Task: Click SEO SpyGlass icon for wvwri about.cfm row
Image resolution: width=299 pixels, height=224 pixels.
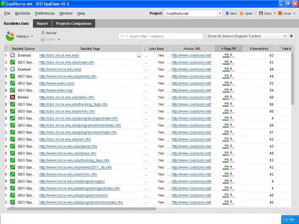Action: pos(13,146)
